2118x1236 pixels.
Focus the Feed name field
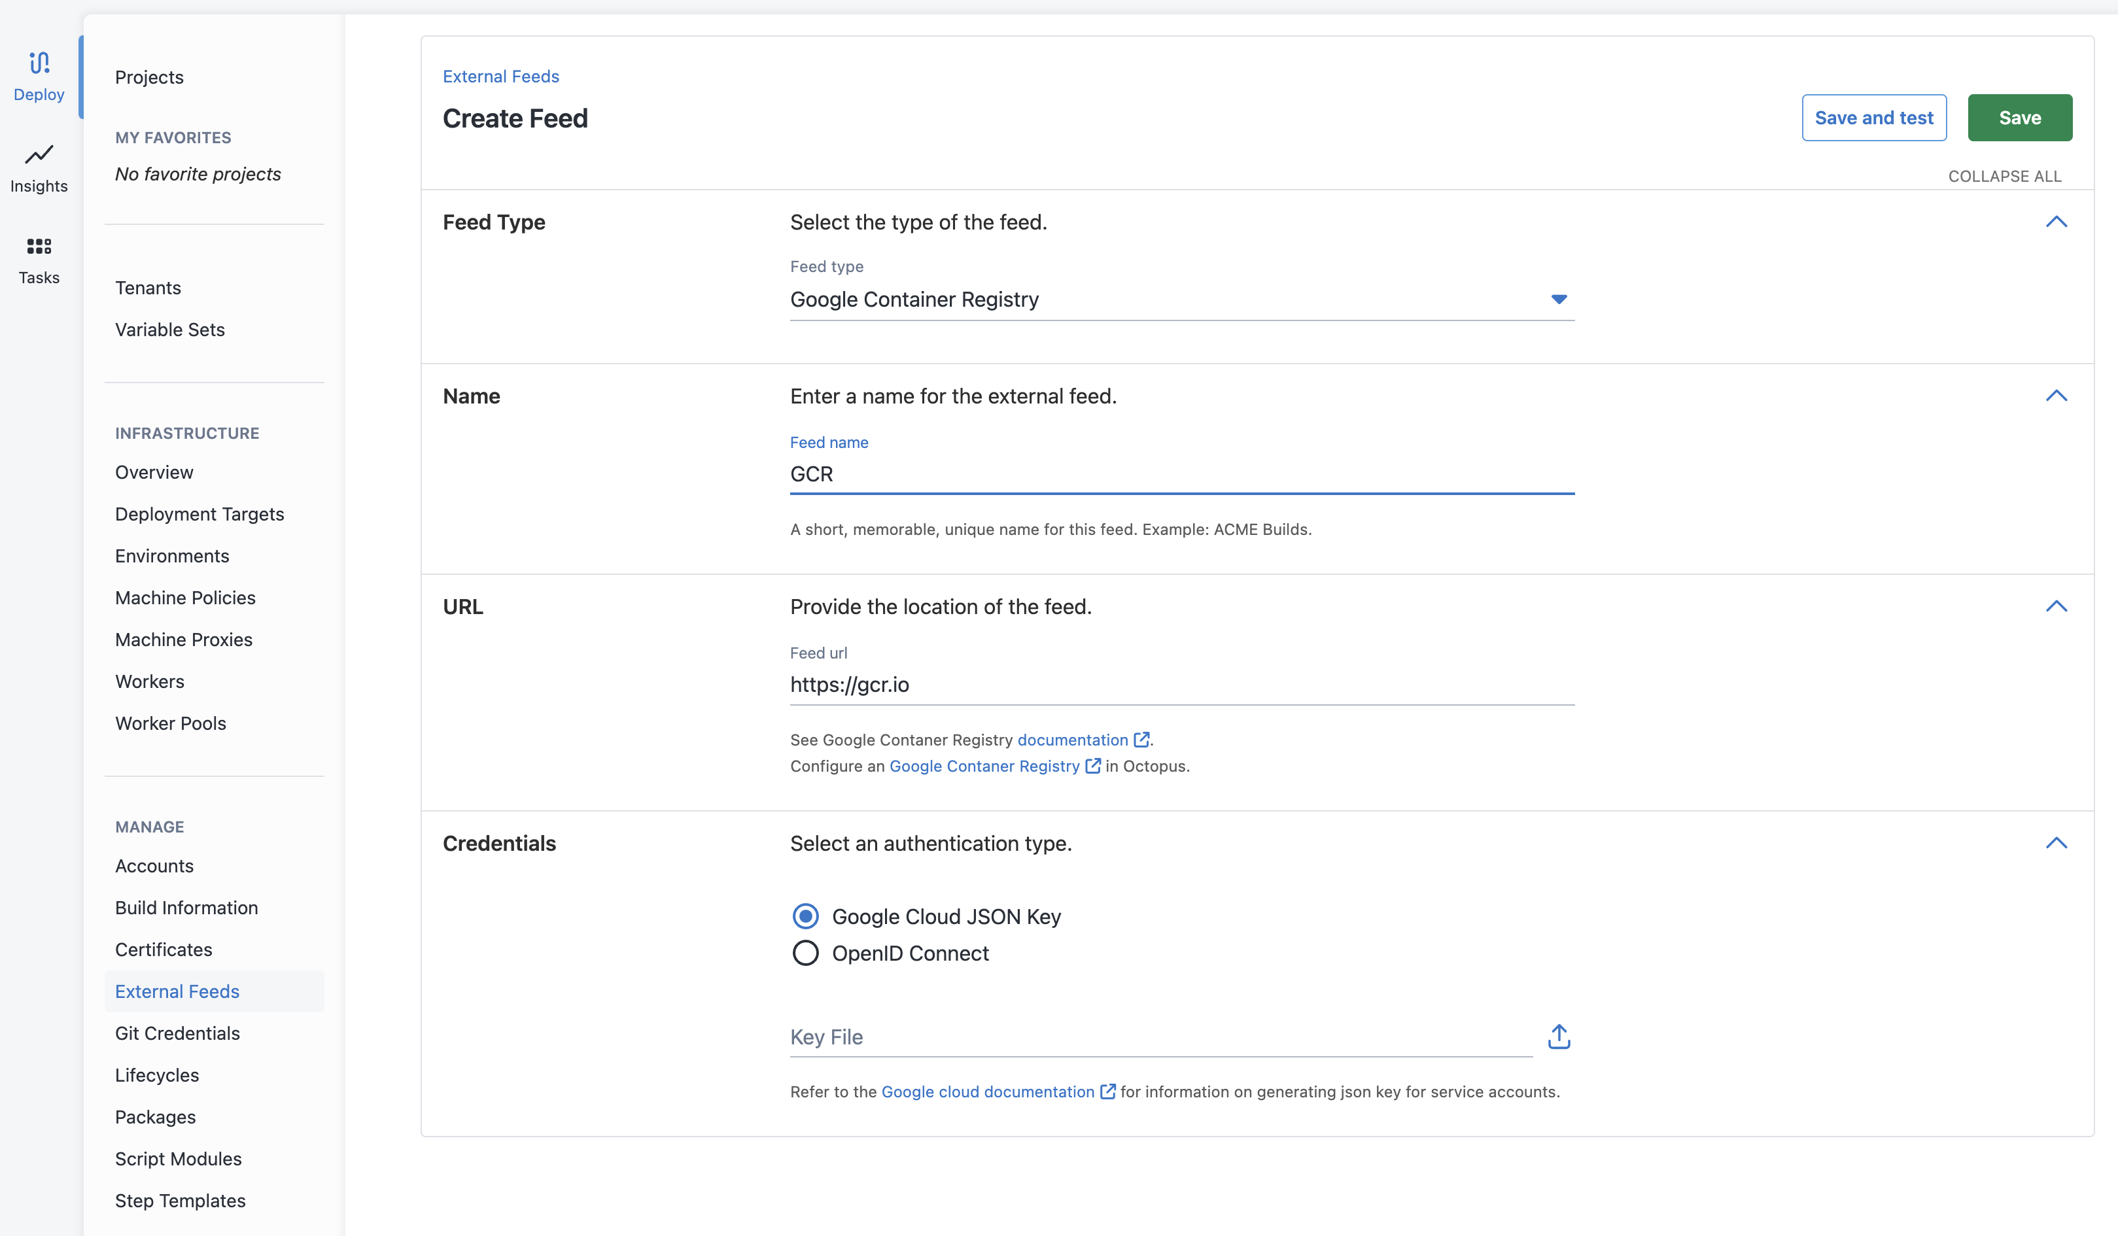[1182, 474]
